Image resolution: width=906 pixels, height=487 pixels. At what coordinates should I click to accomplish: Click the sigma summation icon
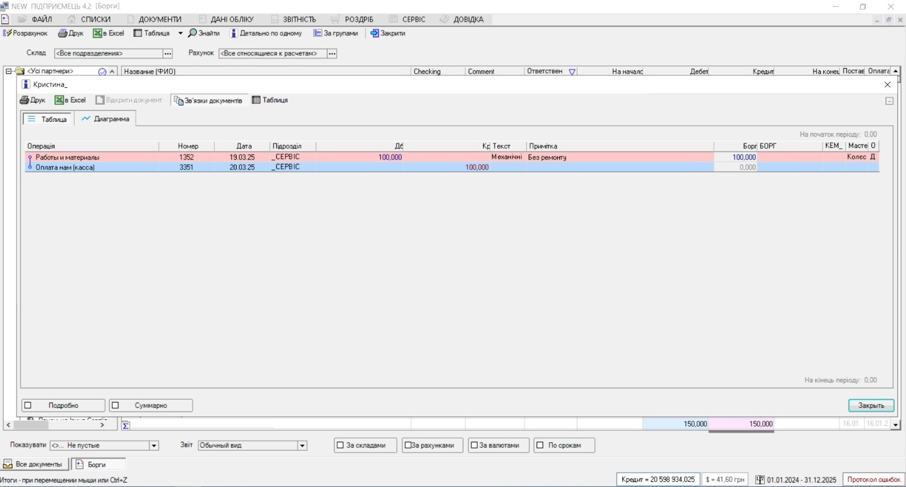(x=125, y=425)
